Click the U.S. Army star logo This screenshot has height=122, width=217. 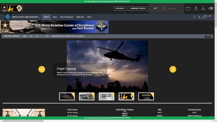(4, 8)
